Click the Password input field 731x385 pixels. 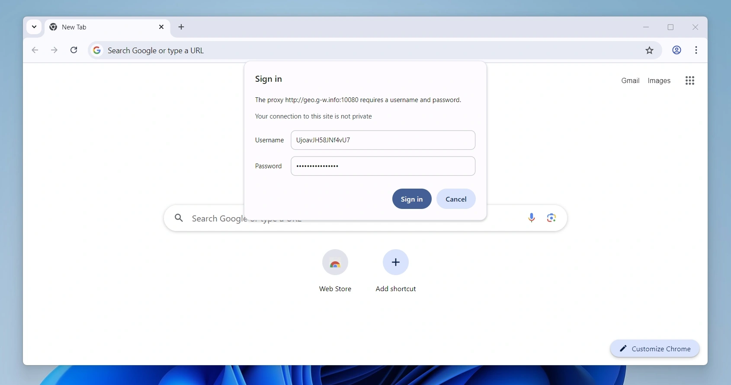point(383,166)
